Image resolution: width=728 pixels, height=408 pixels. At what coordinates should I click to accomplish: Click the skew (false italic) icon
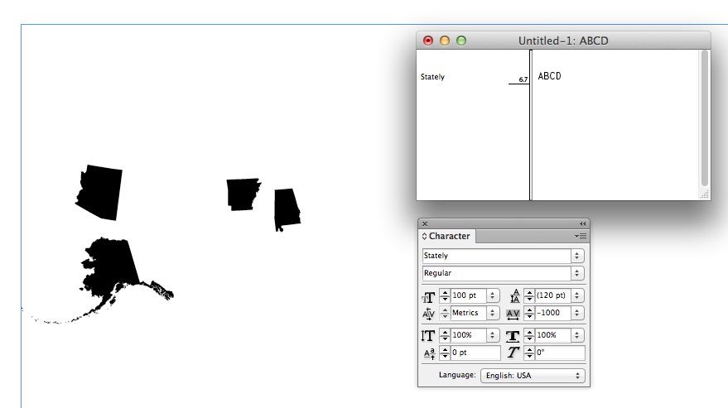coord(513,353)
